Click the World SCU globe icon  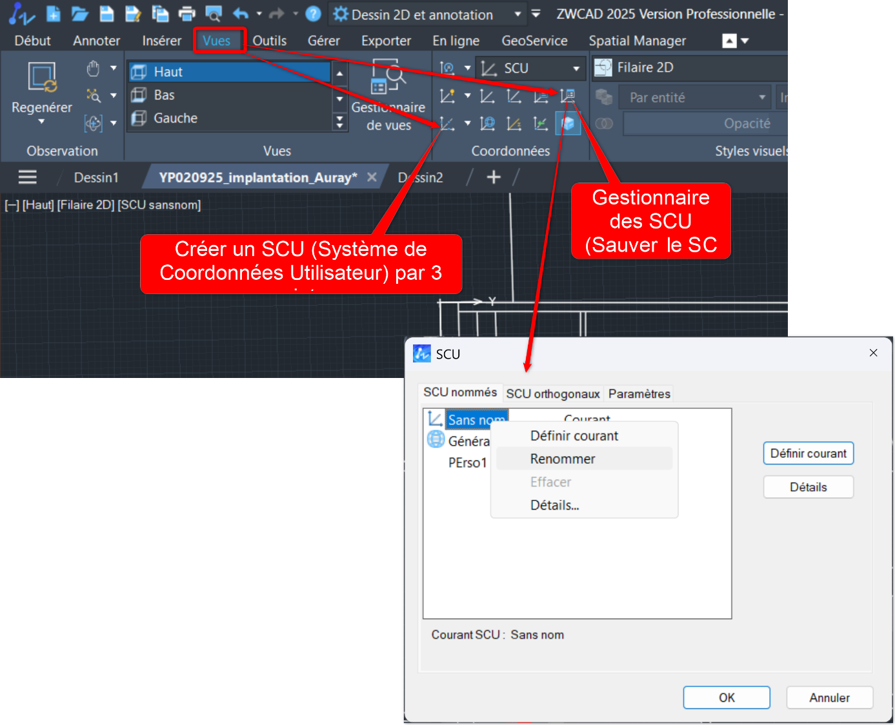pyautogui.click(x=436, y=440)
